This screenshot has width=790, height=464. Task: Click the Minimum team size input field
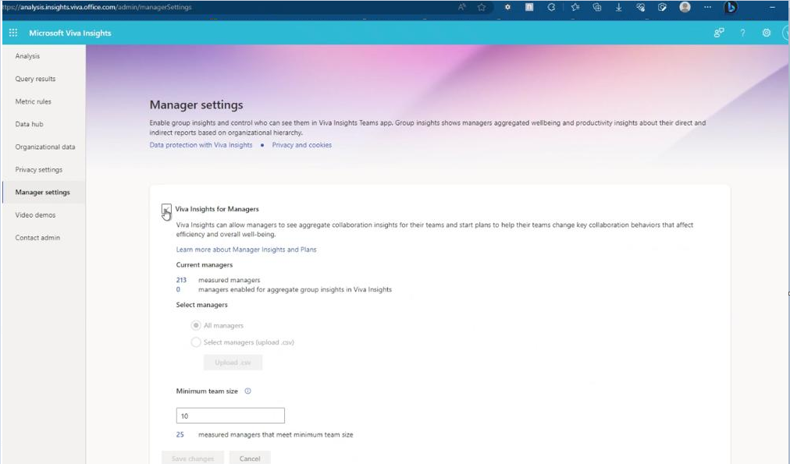coord(230,416)
